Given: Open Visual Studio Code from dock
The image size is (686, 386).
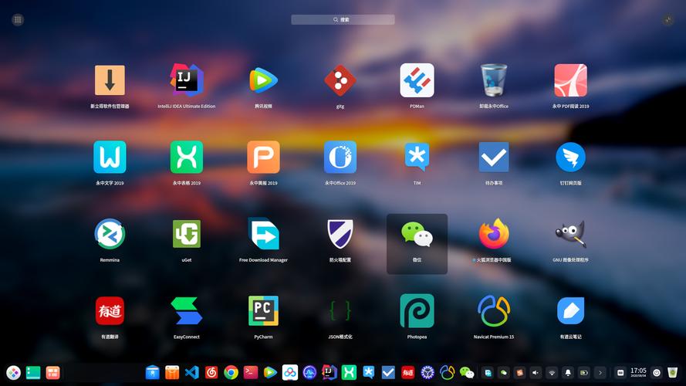Looking at the screenshot, I should 191,372.
